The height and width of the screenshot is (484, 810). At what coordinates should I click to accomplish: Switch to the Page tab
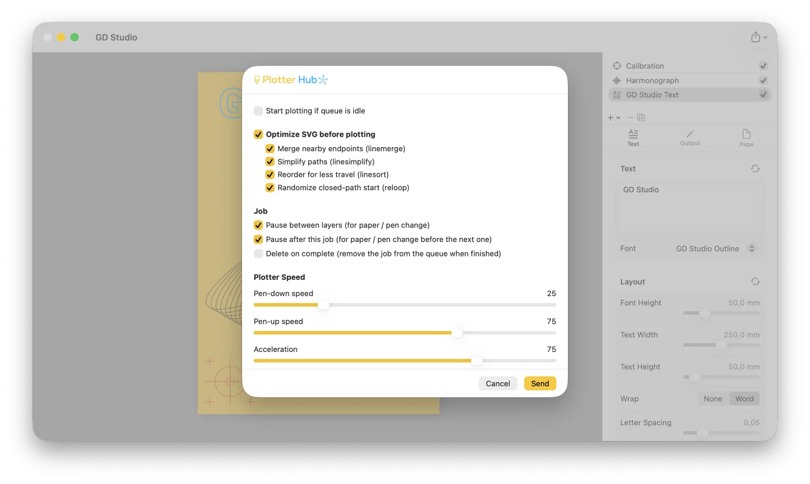point(747,138)
